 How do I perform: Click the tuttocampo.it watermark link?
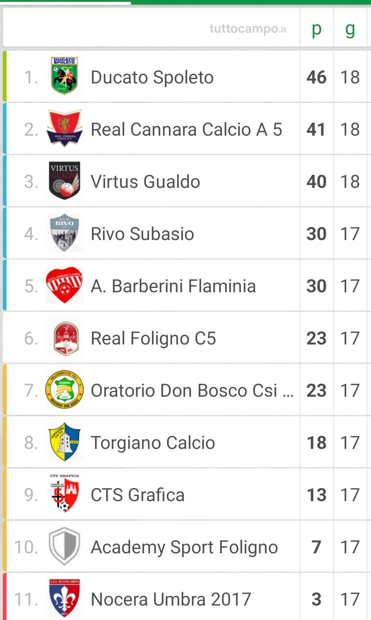pos(248,29)
